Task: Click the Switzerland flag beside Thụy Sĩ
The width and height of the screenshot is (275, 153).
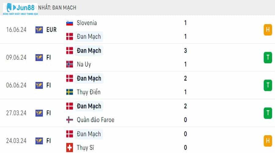Action: click(x=70, y=148)
